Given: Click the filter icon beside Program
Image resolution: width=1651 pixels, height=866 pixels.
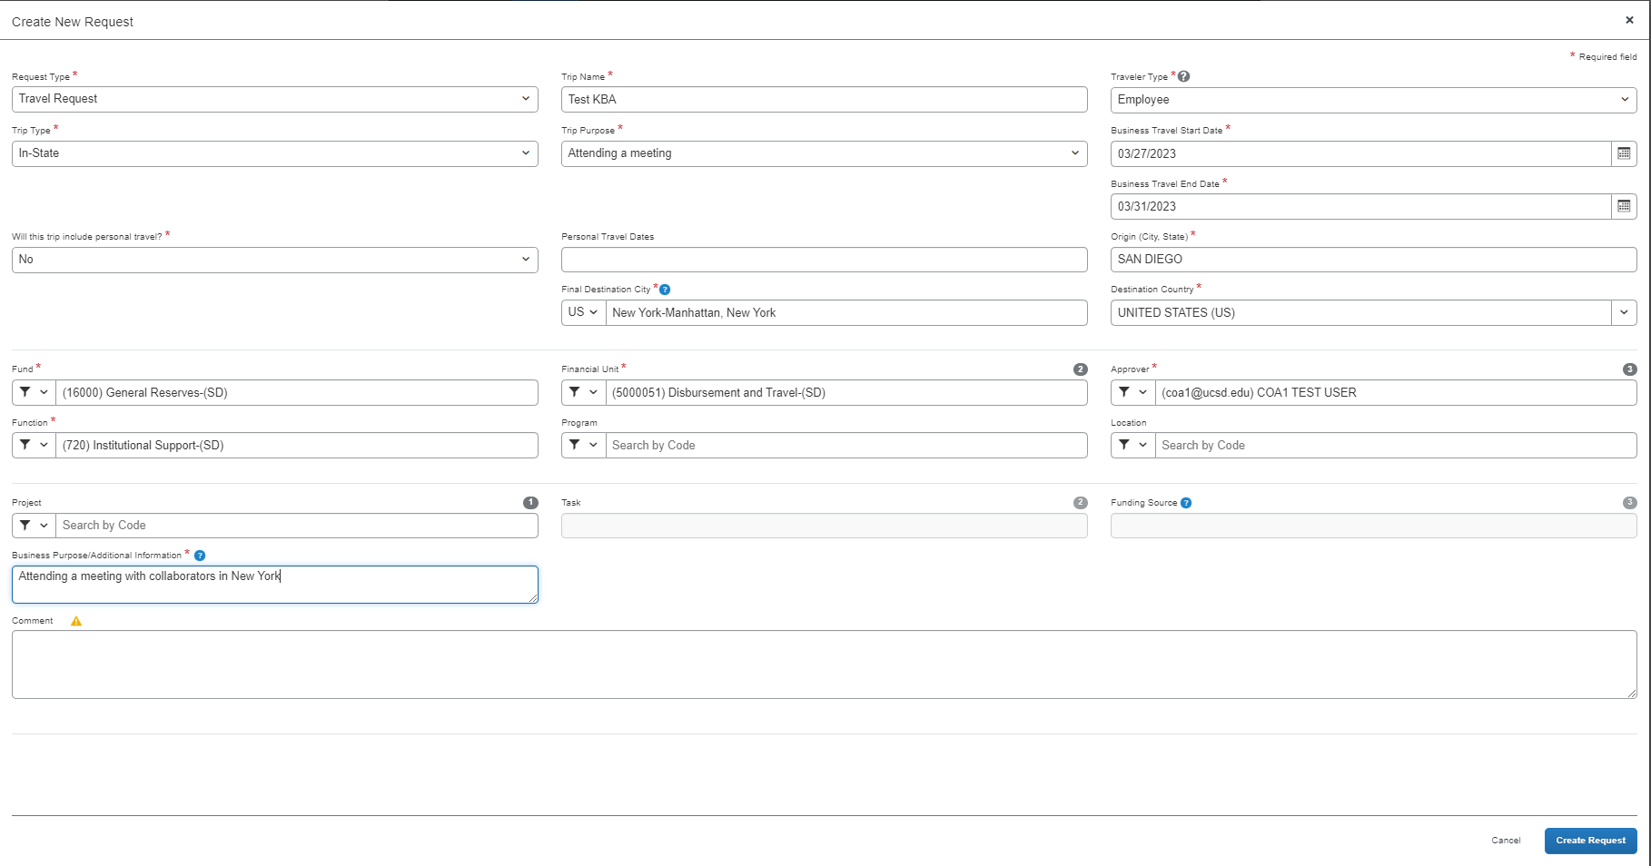Looking at the screenshot, I should (x=577, y=445).
